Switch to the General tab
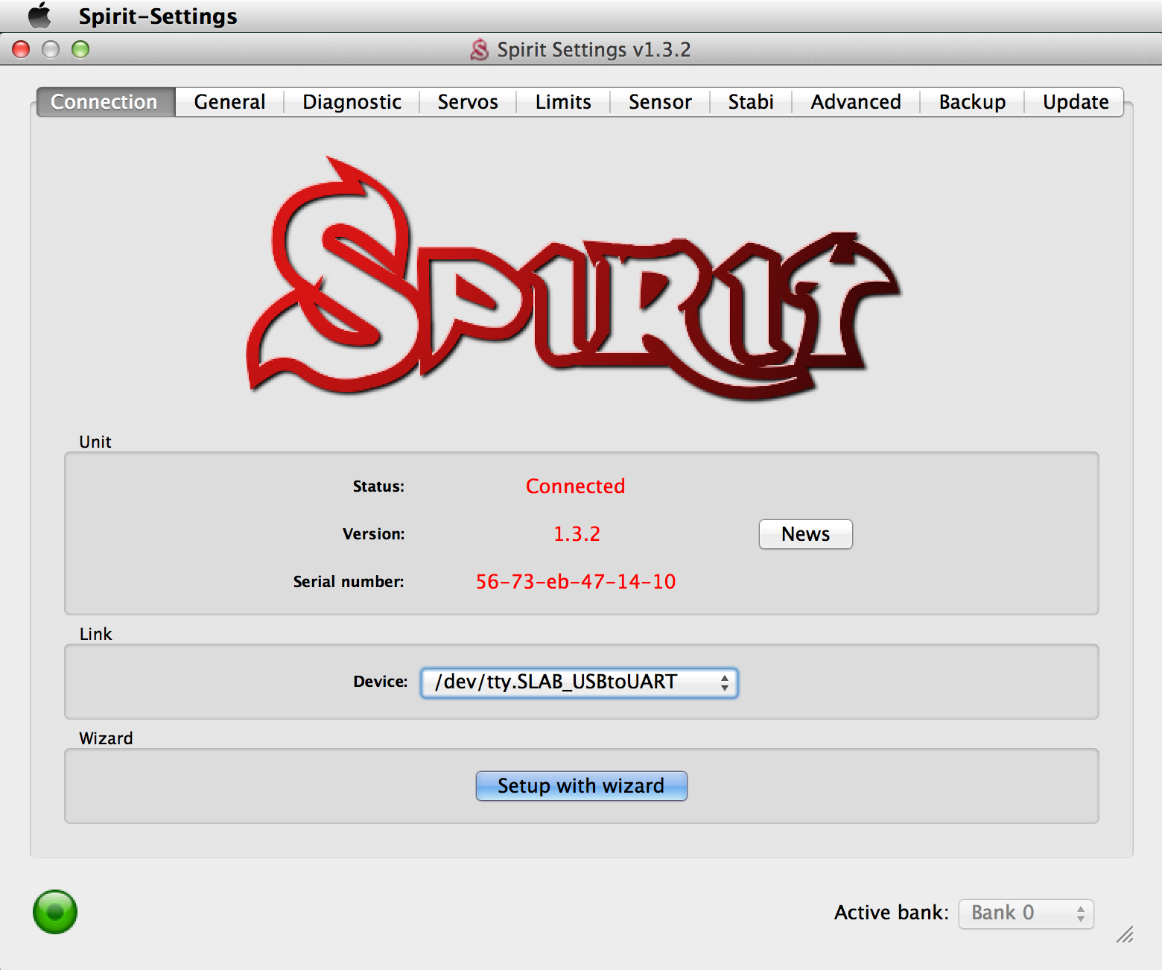Viewport: 1162px width, 970px height. 229,102
